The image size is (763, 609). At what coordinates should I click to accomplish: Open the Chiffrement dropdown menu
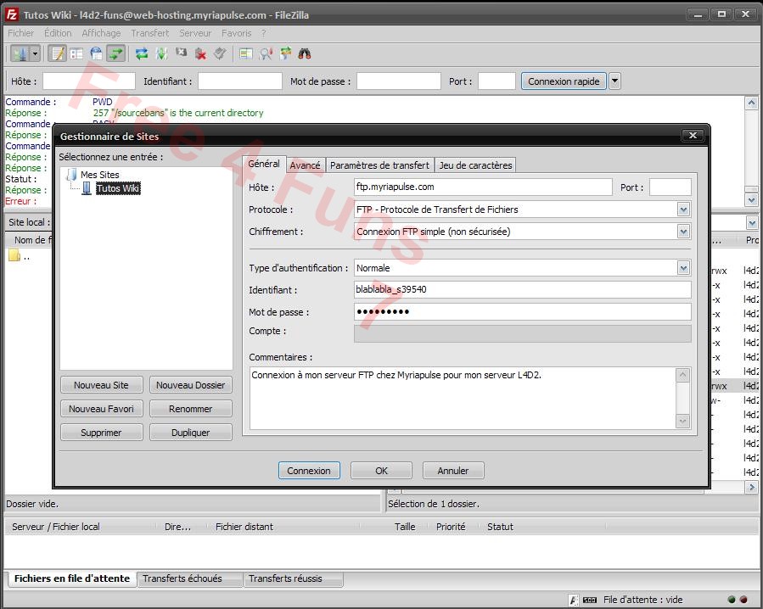tap(683, 231)
